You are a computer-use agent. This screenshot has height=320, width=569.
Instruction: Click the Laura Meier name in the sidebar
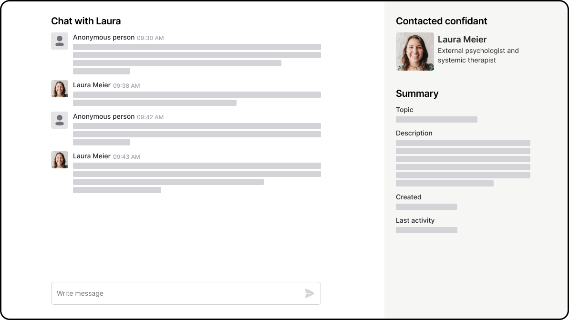tap(462, 39)
